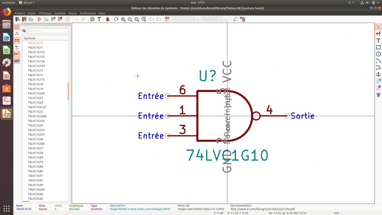Click the Symbole column header

coord(45,38)
